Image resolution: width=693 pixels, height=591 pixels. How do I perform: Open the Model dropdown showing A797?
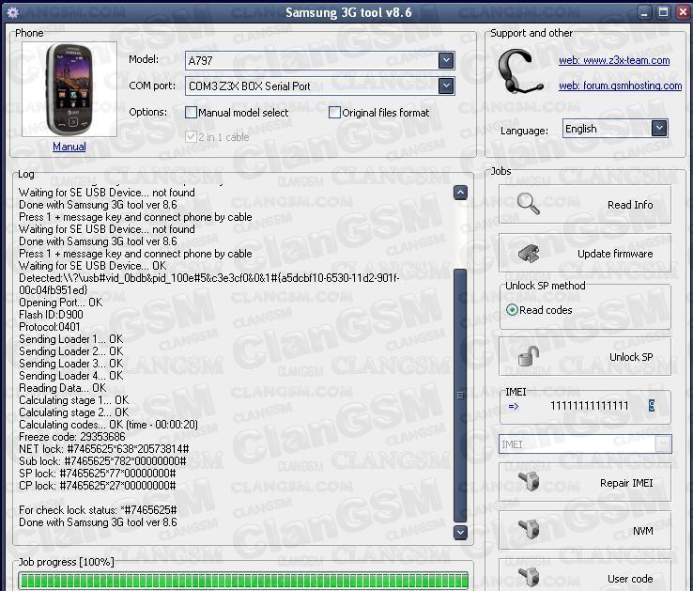coord(446,60)
